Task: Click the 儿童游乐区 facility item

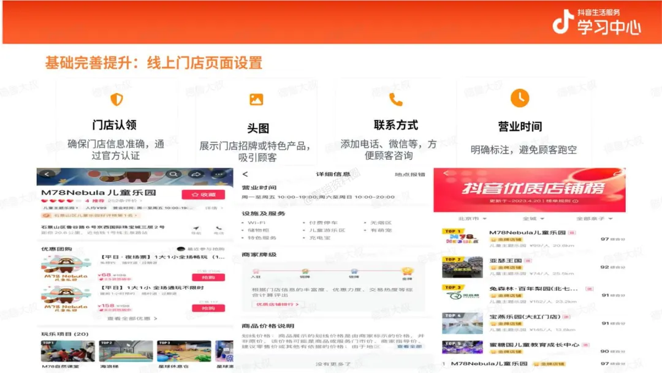Action: [327, 230]
